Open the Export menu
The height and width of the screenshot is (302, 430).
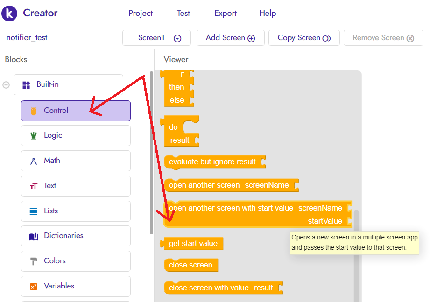[226, 13]
